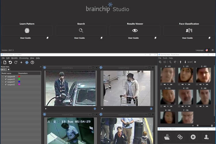Image resolution: width=216 pixels, height=144 pixels.
Task: Click the undo arrow in Learn Pattern toolbar
Action: point(10,62)
